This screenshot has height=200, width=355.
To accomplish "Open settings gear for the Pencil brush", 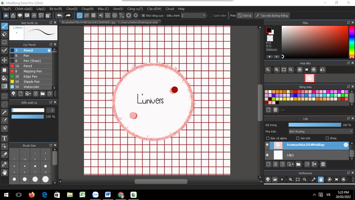I will click(49, 51).
